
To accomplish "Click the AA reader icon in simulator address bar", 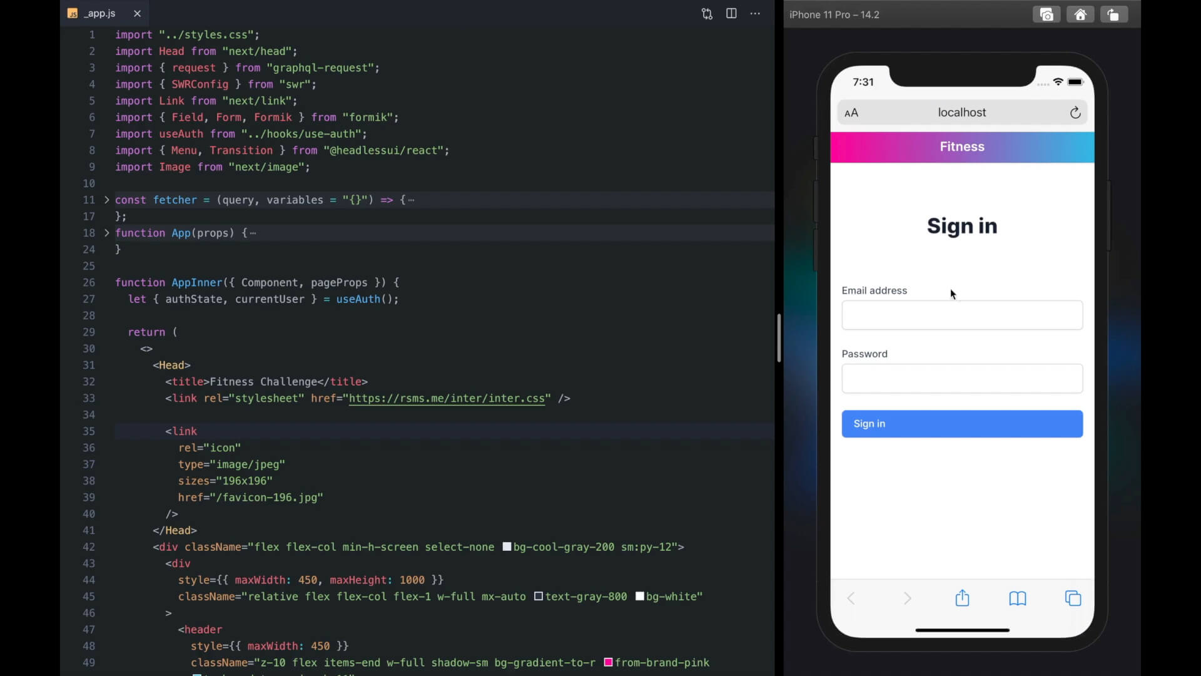I will point(851,112).
